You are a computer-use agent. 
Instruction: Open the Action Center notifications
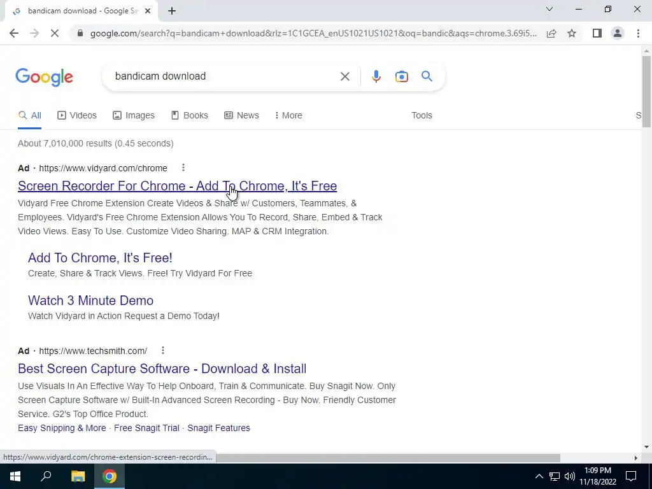point(631,476)
